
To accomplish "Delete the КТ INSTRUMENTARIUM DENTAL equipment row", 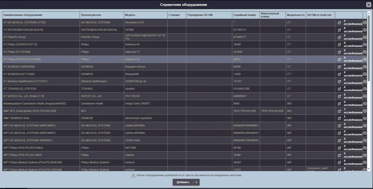I will (x=365, y=30).
